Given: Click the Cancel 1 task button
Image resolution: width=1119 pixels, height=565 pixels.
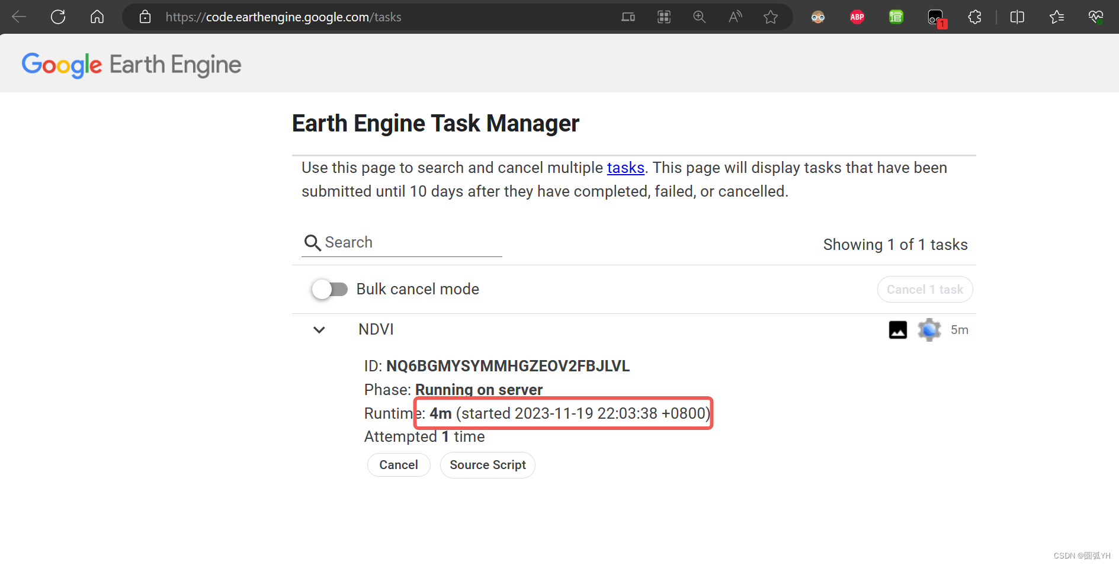Looking at the screenshot, I should [925, 289].
